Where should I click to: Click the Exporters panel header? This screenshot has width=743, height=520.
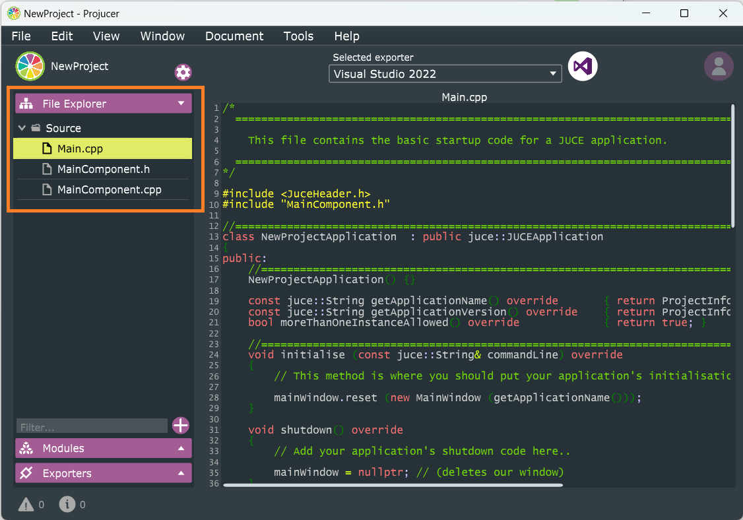pyautogui.click(x=104, y=473)
